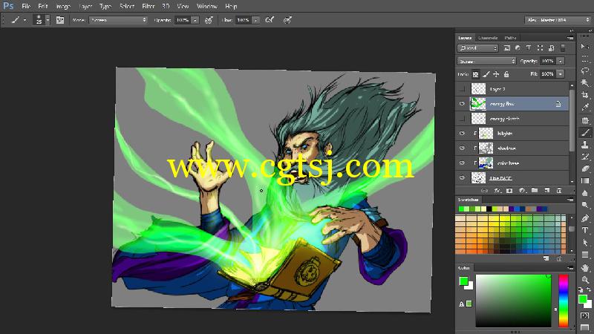The image size is (594, 334).
Task: Hide the color base layer
Action: point(462,163)
